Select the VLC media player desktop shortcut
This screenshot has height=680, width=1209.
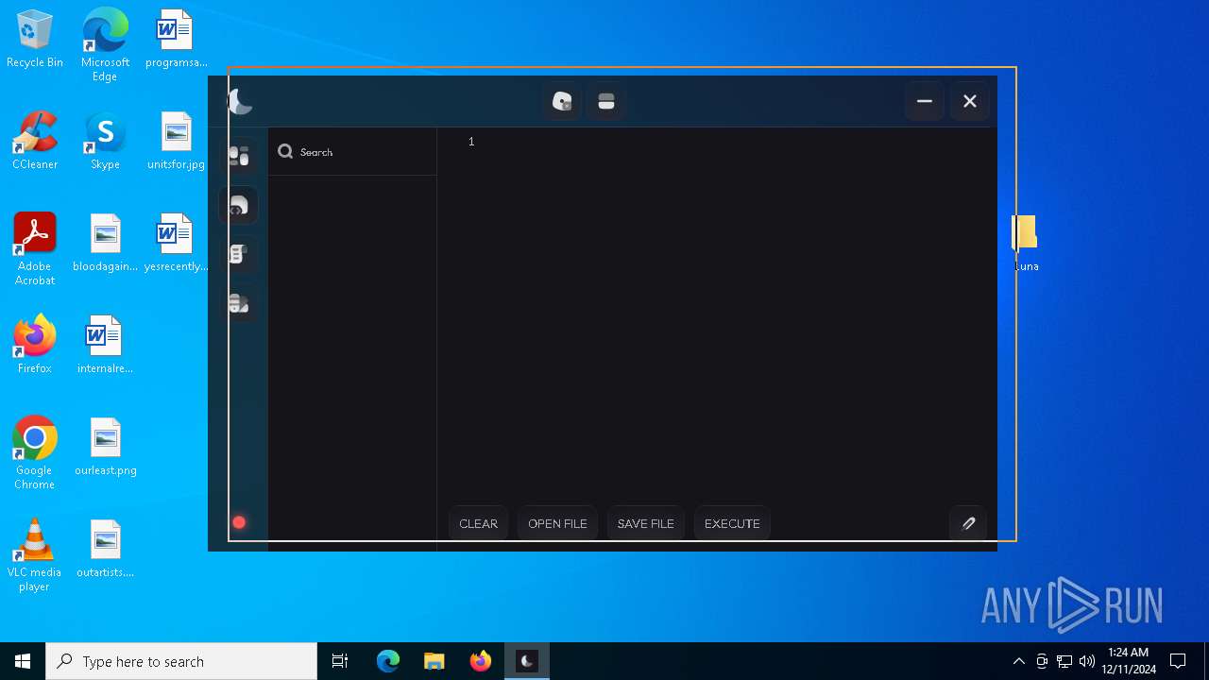click(x=35, y=555)
